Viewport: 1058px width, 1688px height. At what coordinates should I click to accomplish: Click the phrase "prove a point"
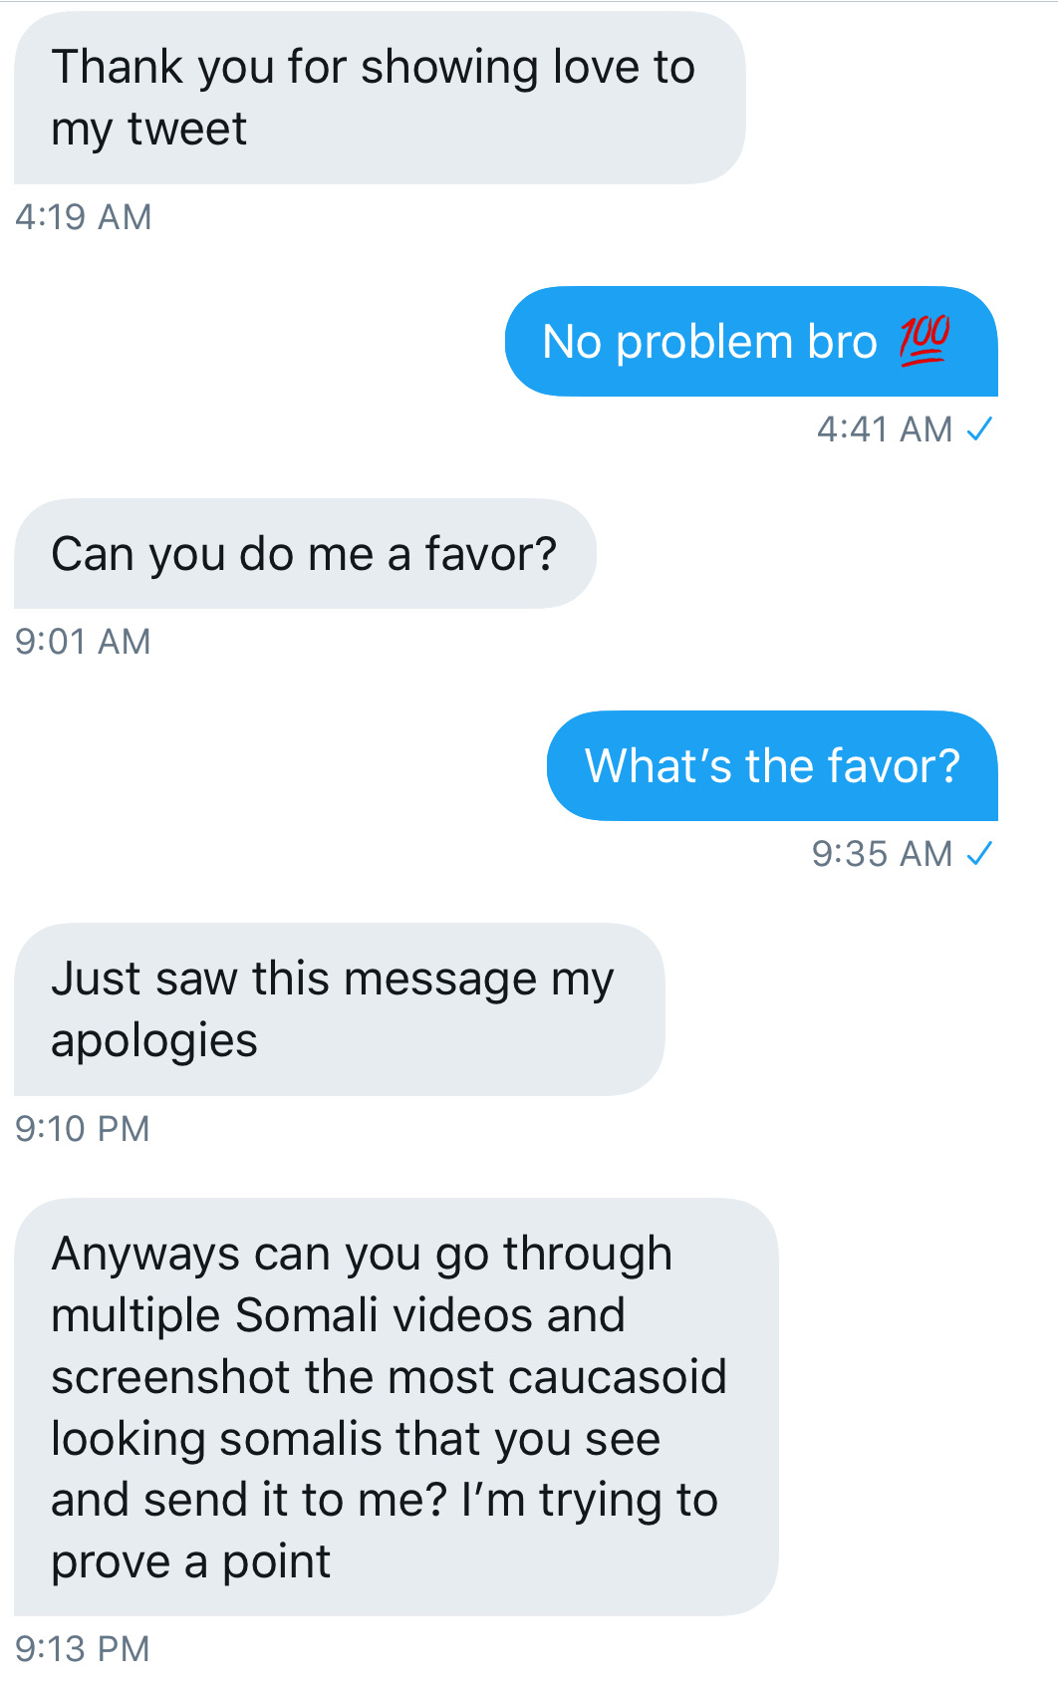click(190, 1562)
